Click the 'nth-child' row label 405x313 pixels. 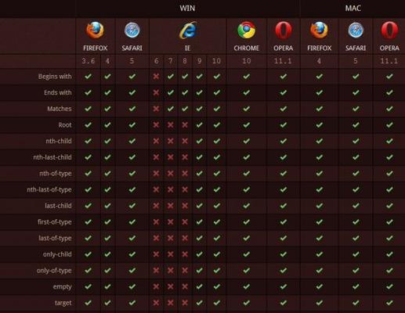[x=59, y=141]
